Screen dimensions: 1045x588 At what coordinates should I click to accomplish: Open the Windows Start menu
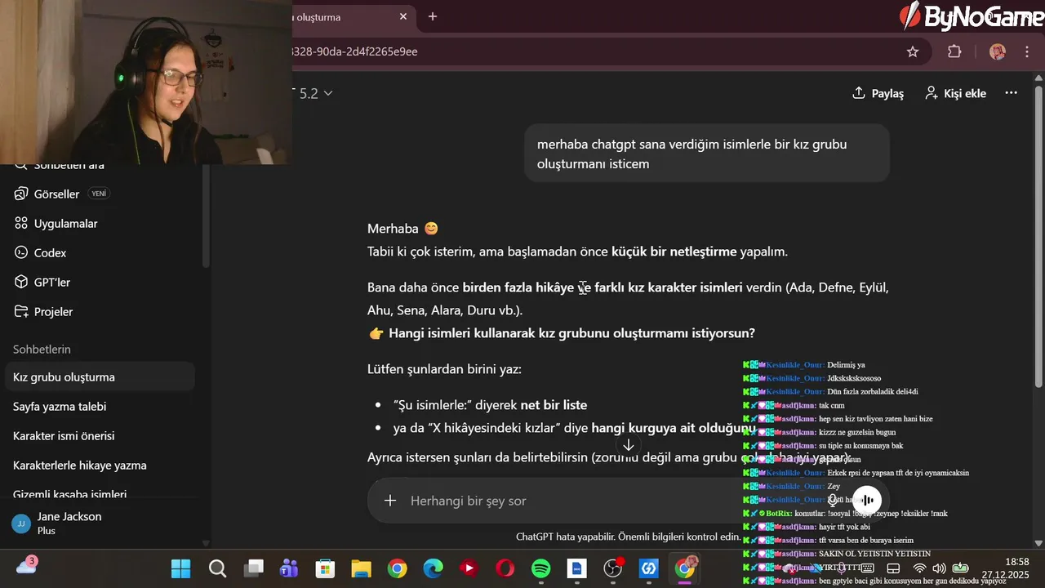point(180,568)
